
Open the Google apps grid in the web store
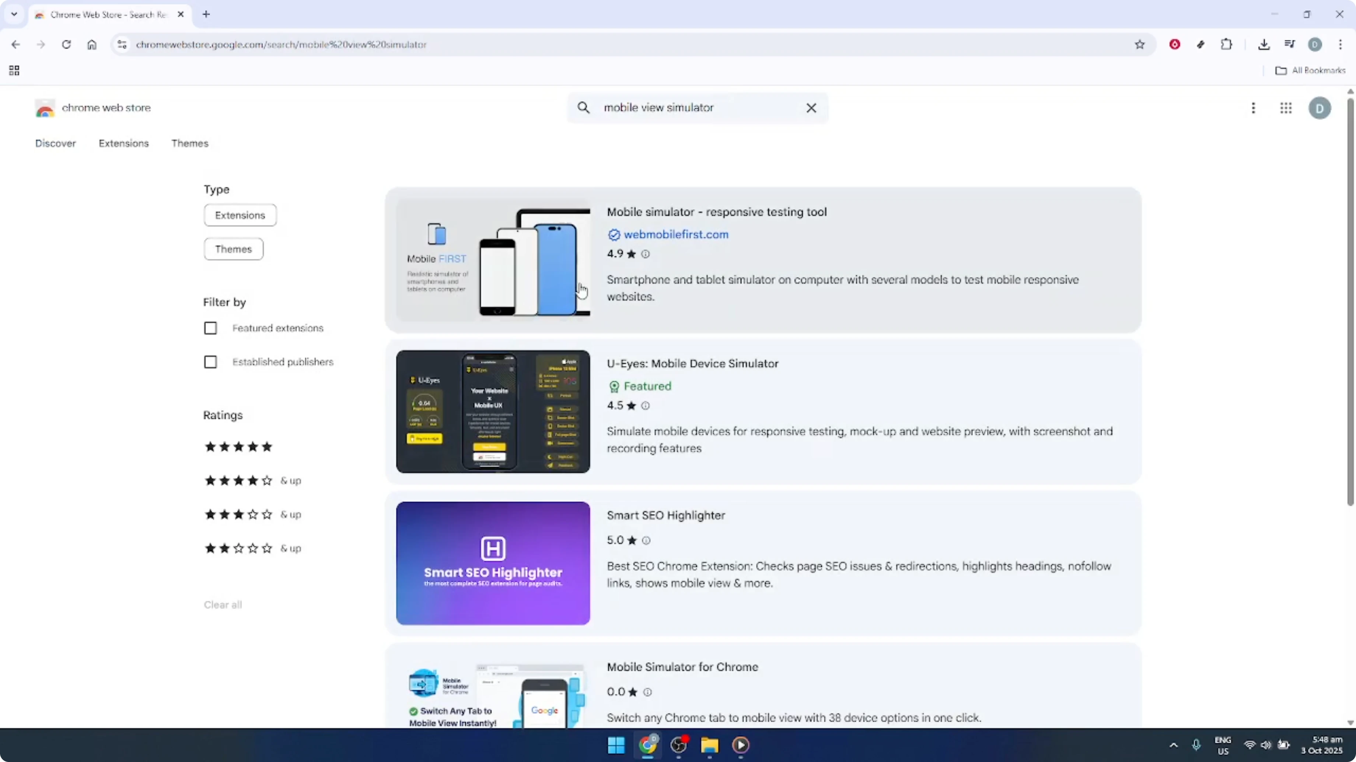[x=1286, y=108]
